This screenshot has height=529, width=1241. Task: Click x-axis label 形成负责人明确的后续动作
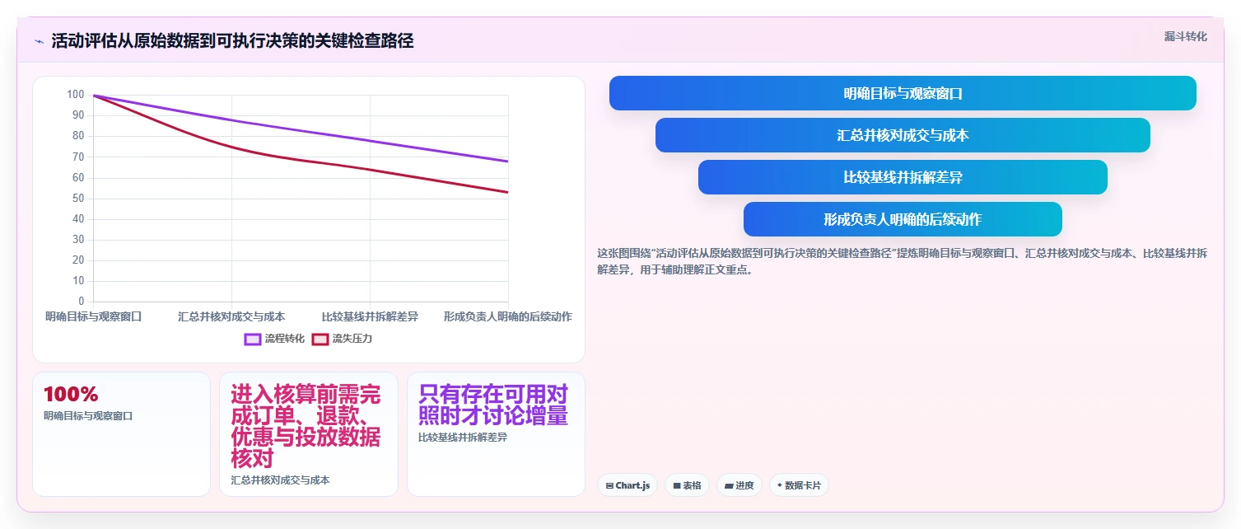pos(507,316)
